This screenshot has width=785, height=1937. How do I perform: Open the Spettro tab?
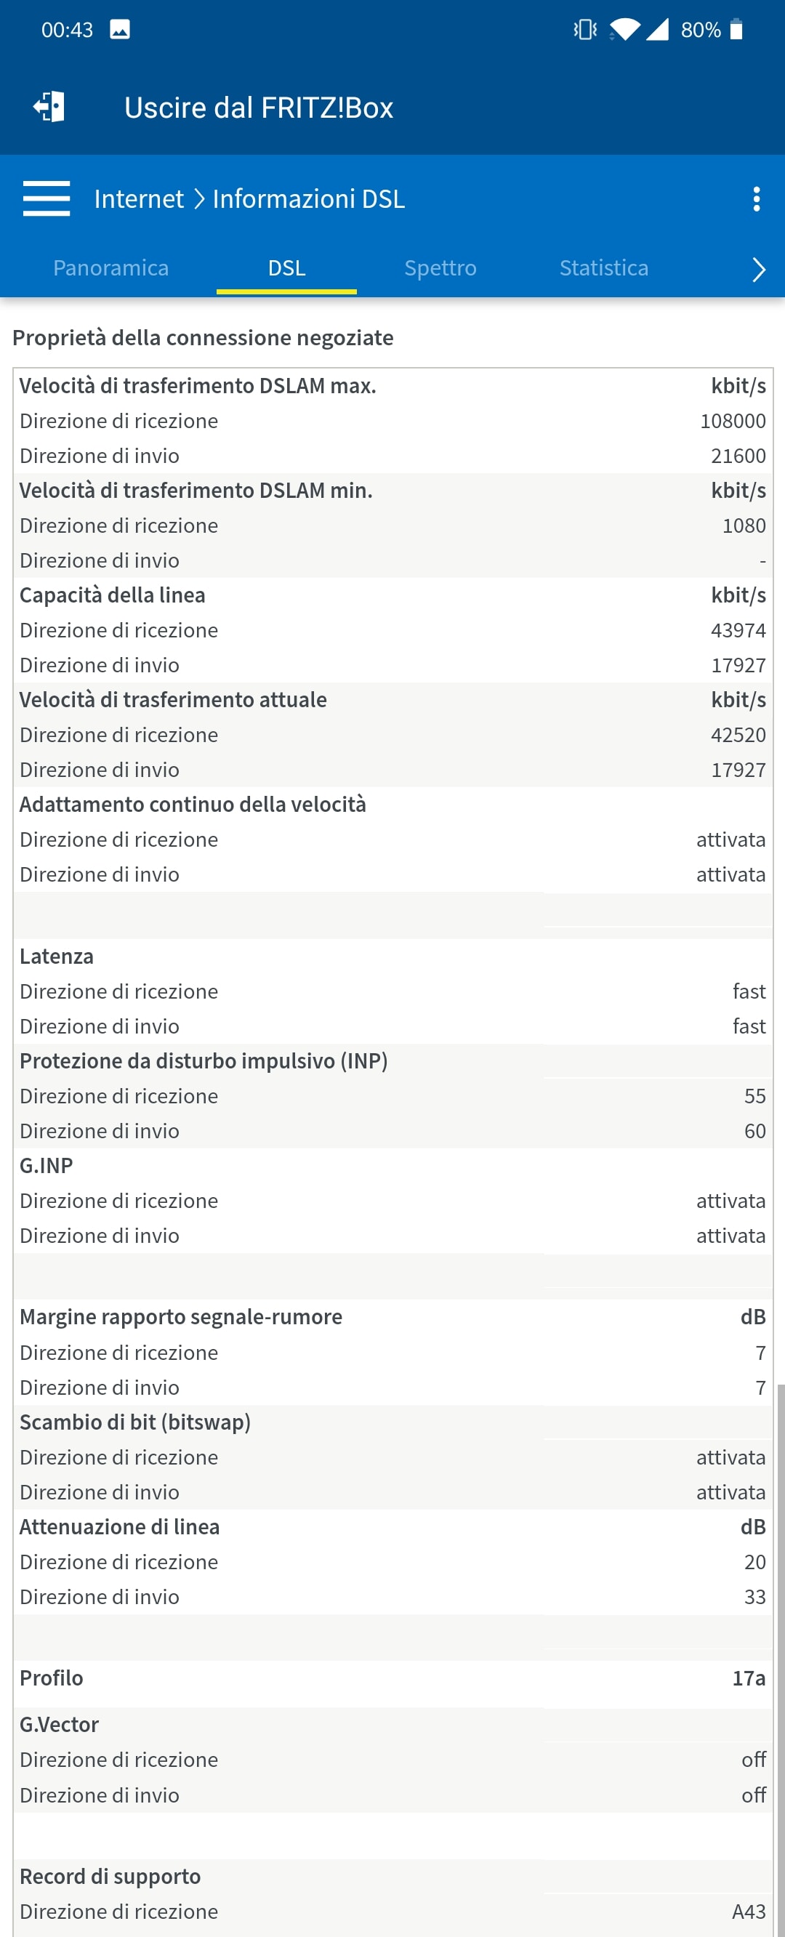[x=440, y=267]
